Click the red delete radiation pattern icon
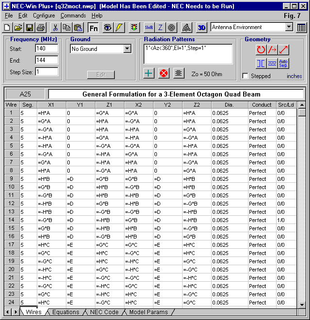Viewport: 310px width, 320px height. (x=164, y=73)
